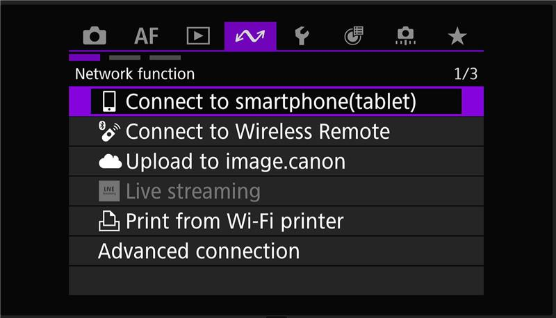
Task: Select first network page indicator
Action: click(x=84, y=58)
